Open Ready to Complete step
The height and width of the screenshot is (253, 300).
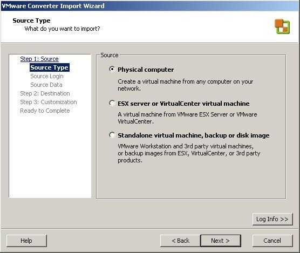pyautogui.click(x=45, y=111)
